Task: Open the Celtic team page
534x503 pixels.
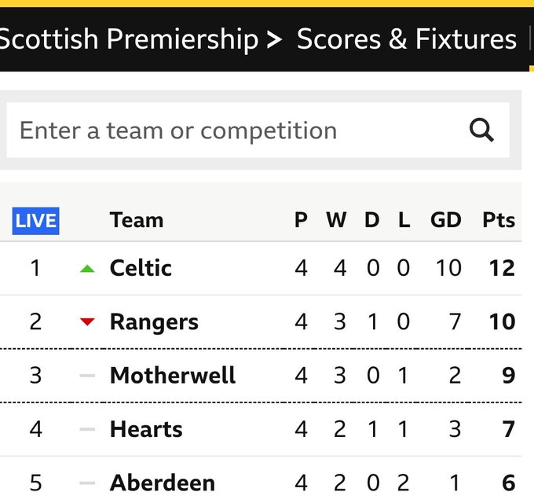Action: [141, 268]
